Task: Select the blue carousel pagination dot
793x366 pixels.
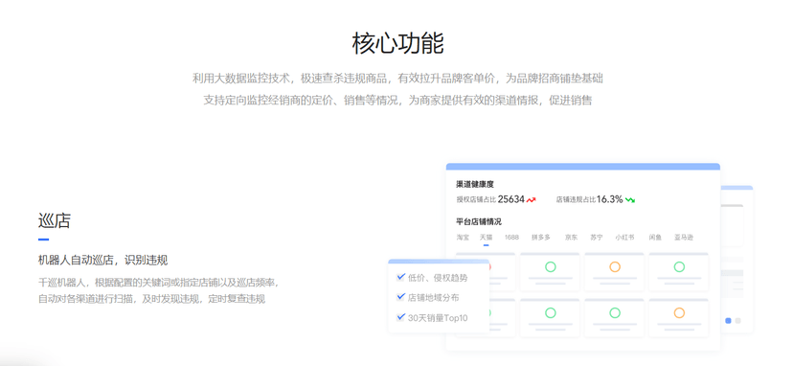Action: (728, 320)
